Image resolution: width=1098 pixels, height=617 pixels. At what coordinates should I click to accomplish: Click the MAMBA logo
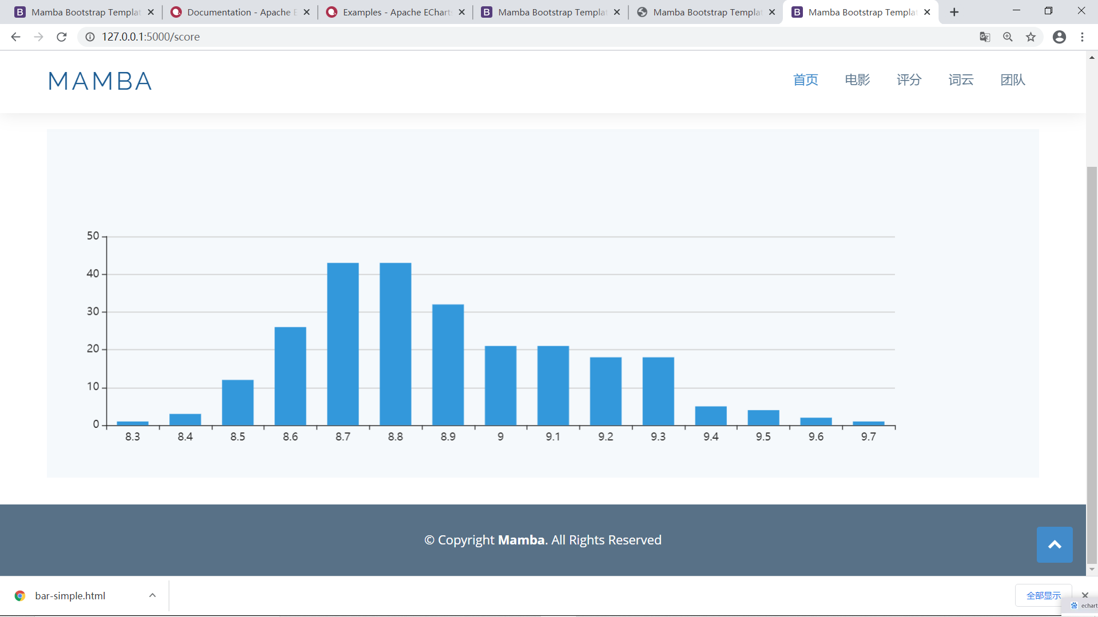[x=100, y=81]
